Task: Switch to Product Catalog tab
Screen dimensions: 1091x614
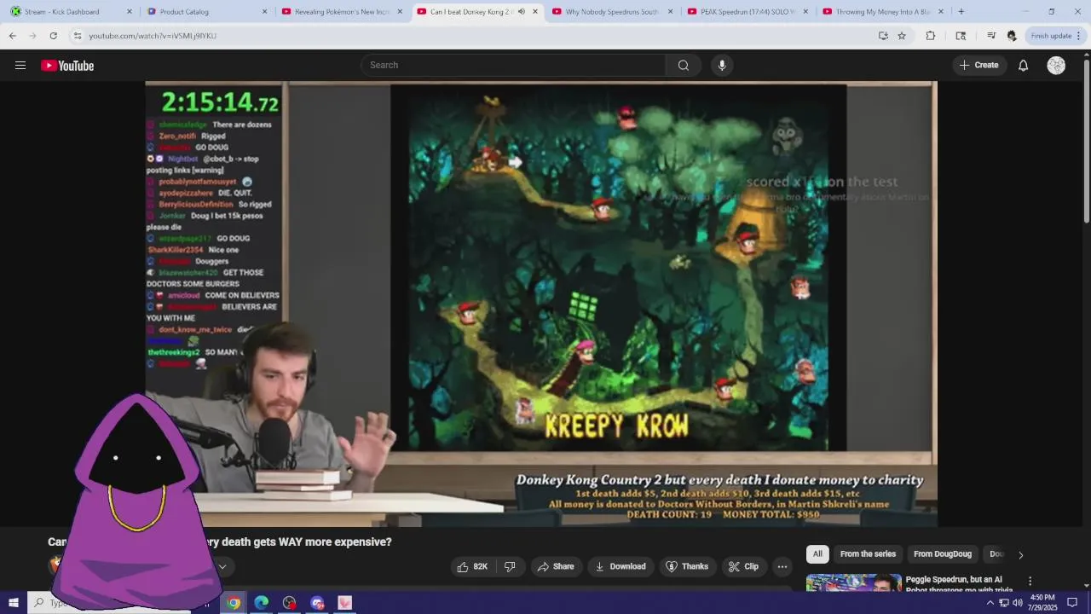Action: 205,12
